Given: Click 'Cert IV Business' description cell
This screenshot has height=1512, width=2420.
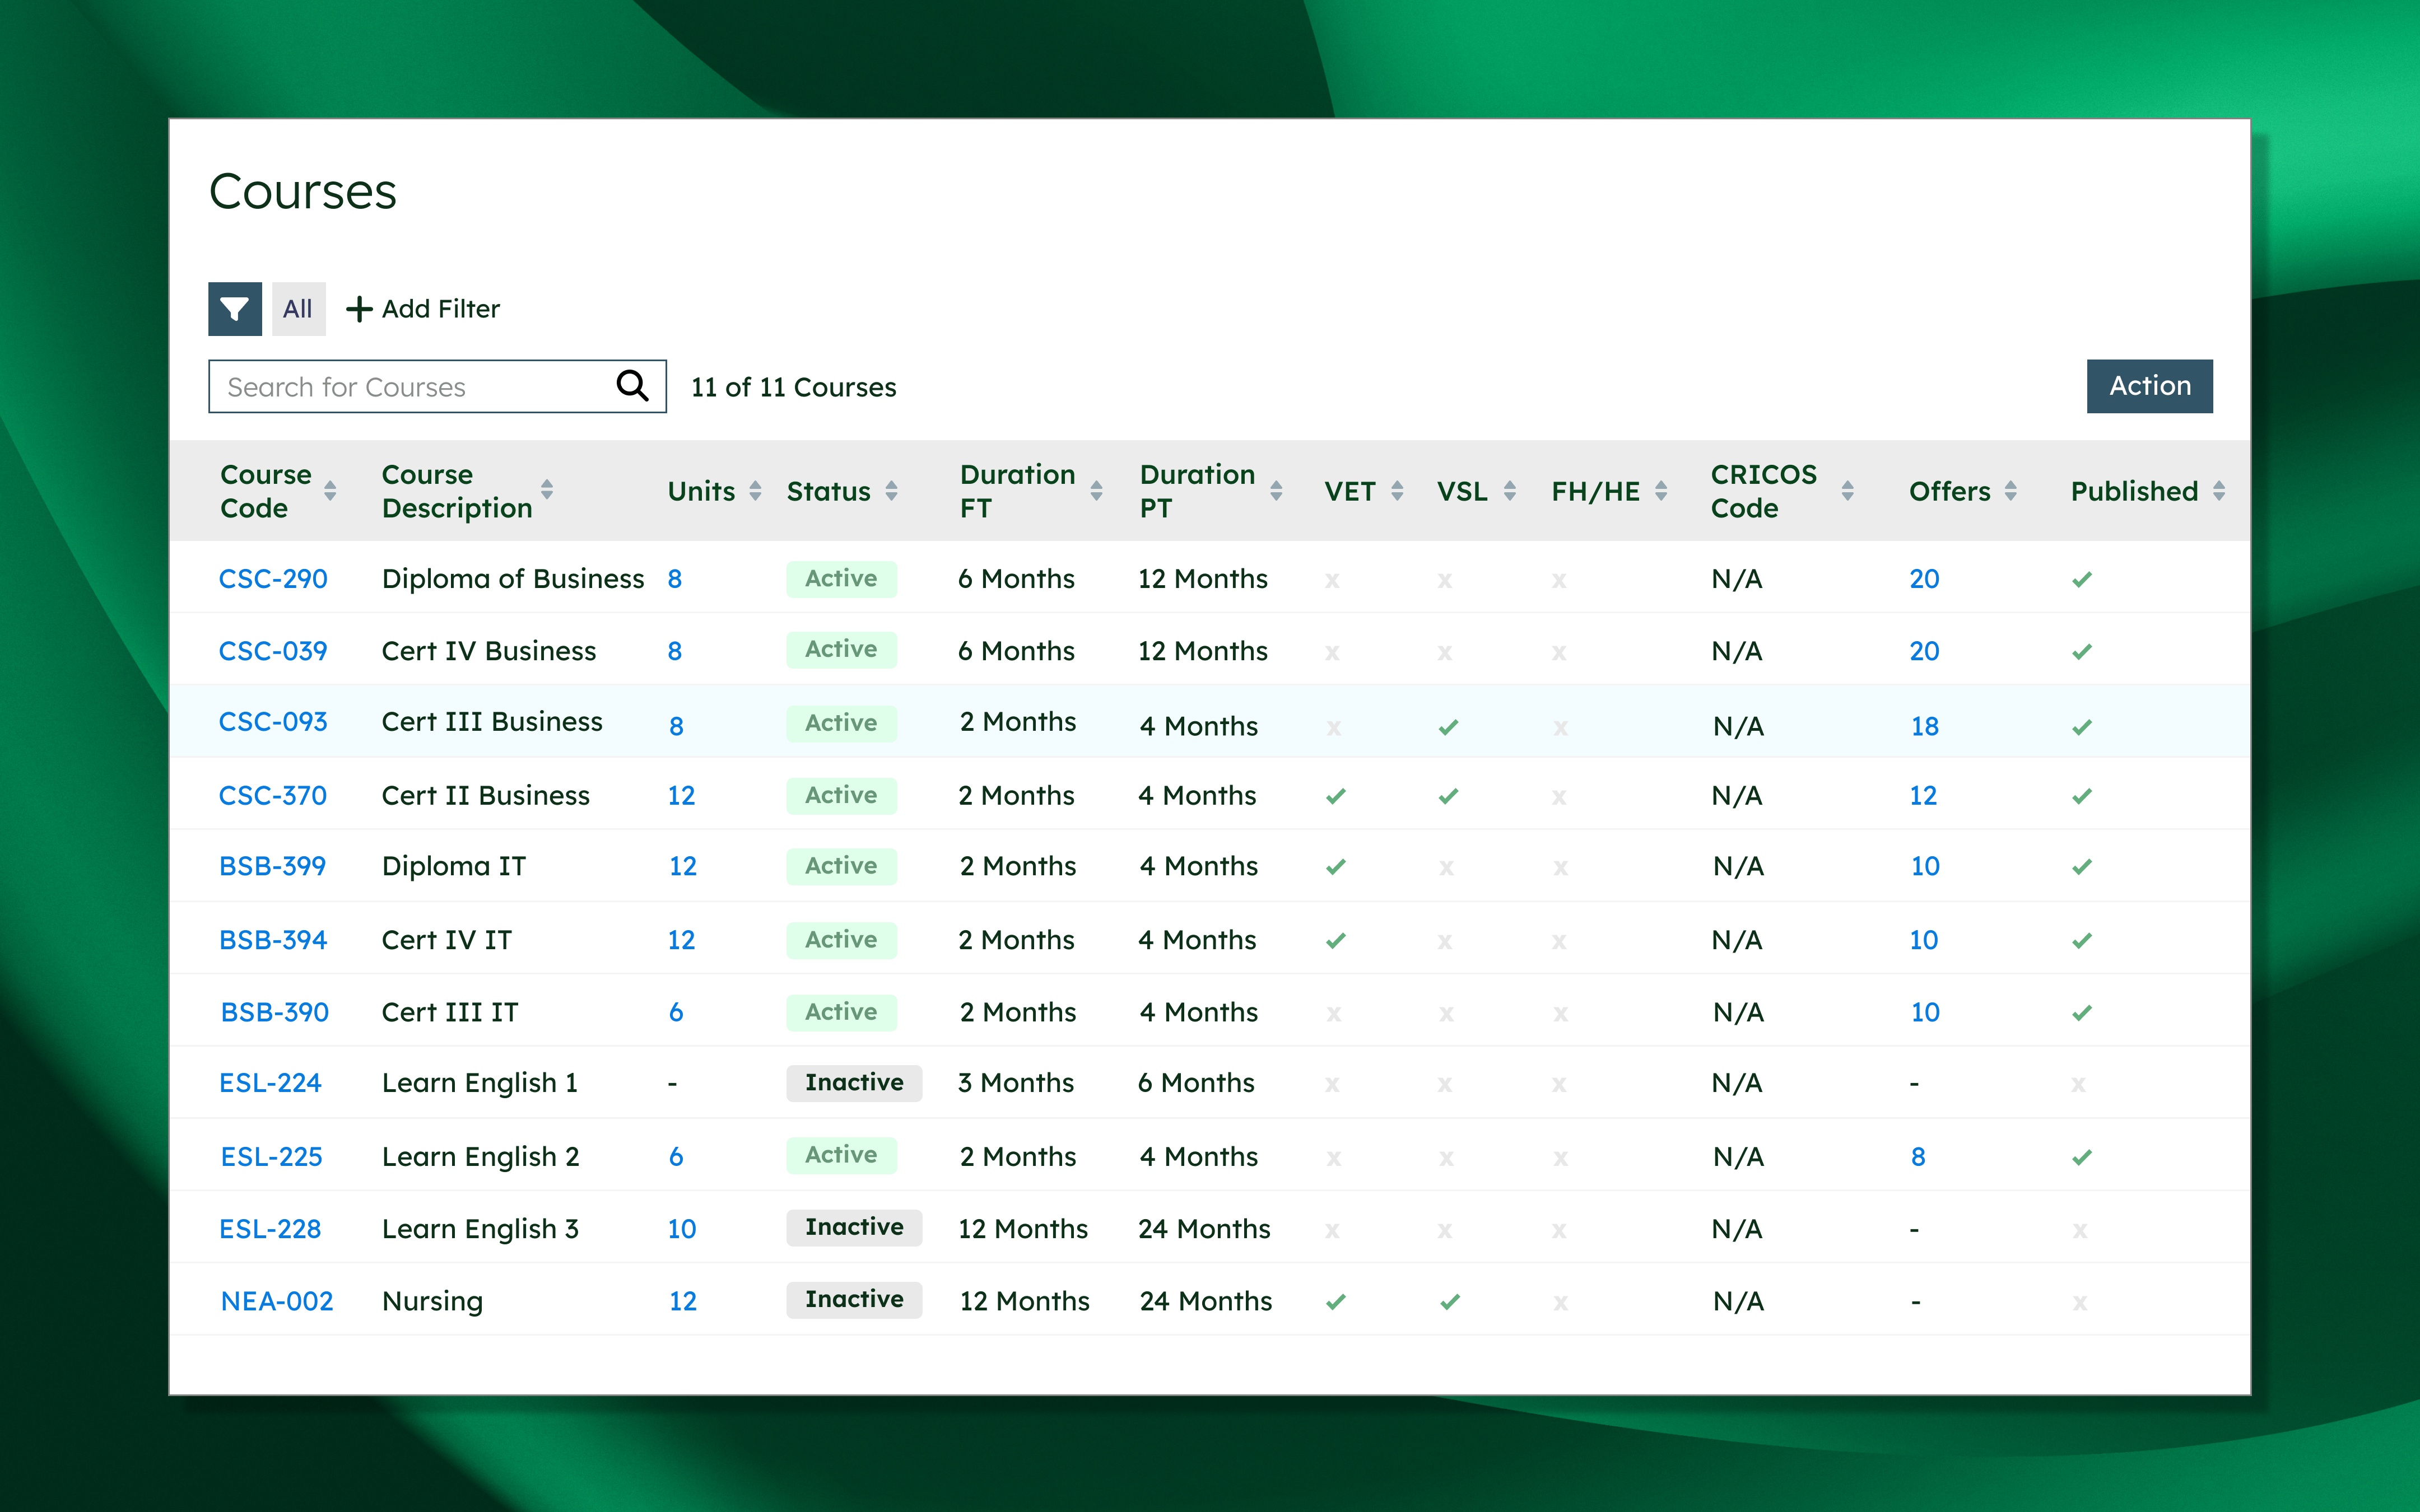Looking at the screenshot, I should [x=489, y=651].
